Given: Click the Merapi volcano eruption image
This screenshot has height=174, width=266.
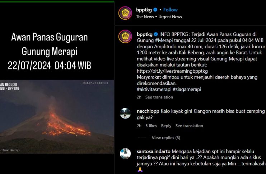Looking at the screenshot, I should coord(57,117).
